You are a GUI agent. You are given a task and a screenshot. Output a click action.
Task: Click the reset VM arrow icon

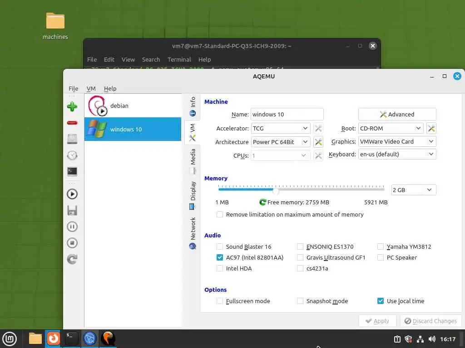coord(72,259)
